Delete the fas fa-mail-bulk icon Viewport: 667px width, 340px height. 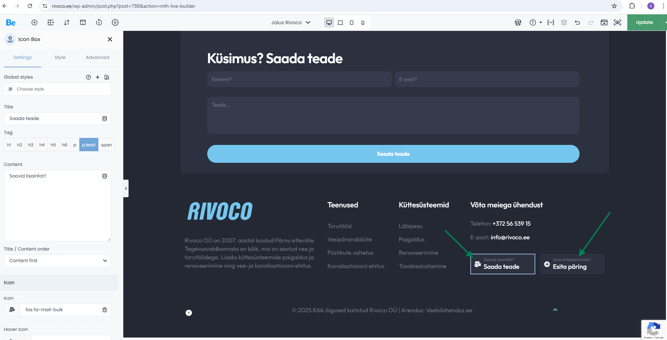(x=104, y=310)
